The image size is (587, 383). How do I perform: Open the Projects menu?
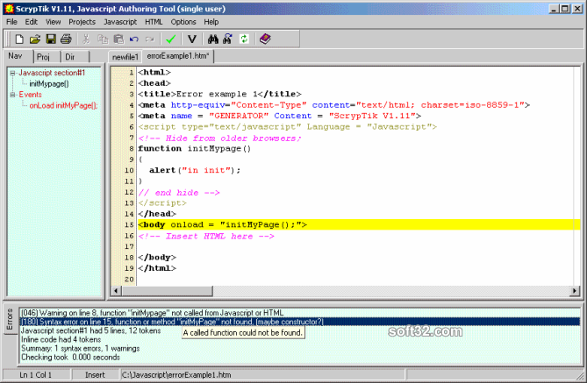point(82,22)
